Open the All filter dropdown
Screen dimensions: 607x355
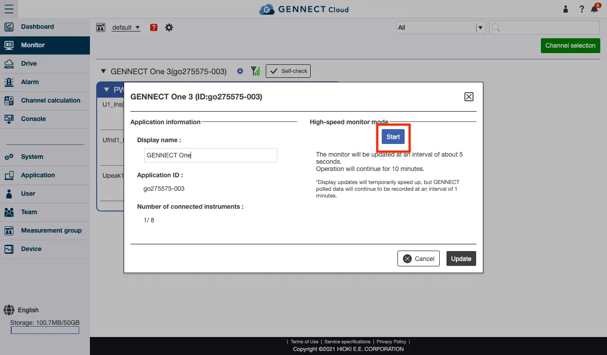(x=441, y=27)
